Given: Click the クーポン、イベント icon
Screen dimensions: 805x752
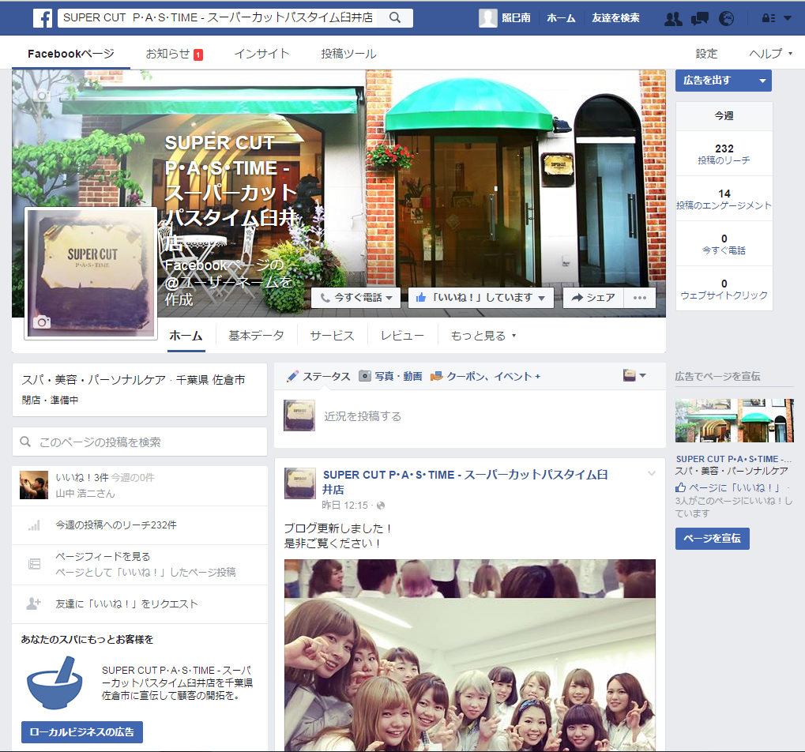Looking at the screenshot, I should [x=436, y=376].
